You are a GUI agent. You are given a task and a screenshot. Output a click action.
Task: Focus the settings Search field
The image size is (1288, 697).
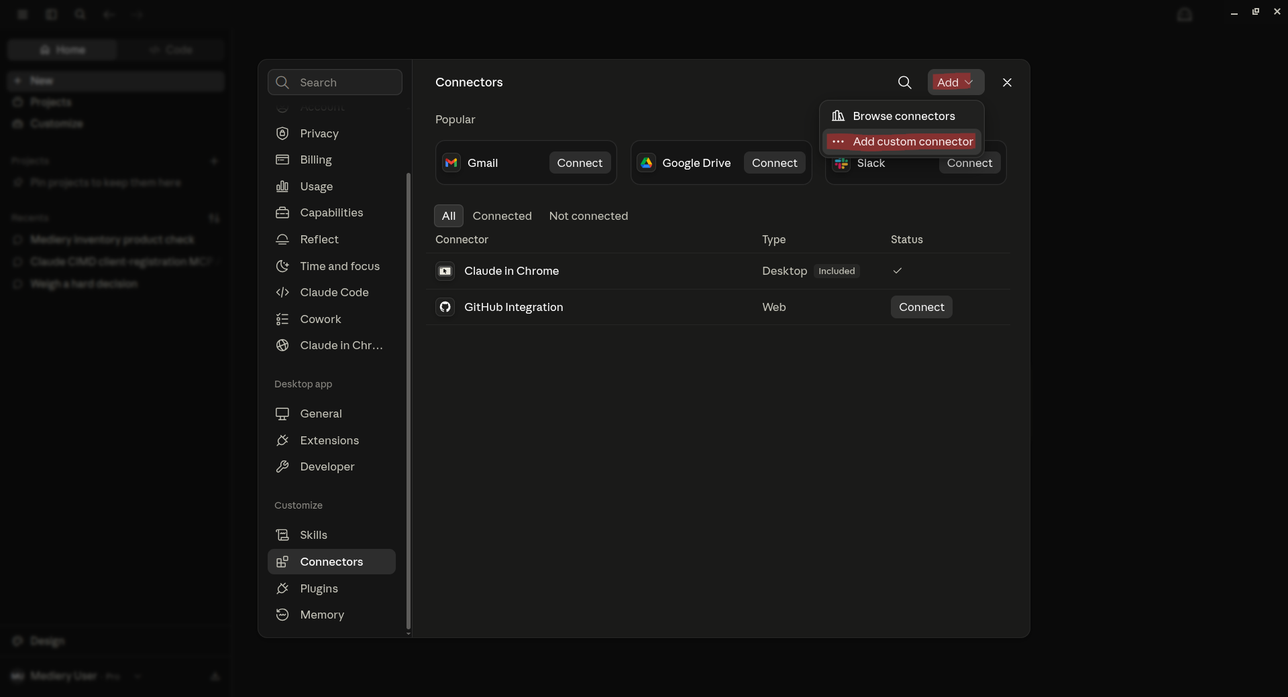click(335, 82)
